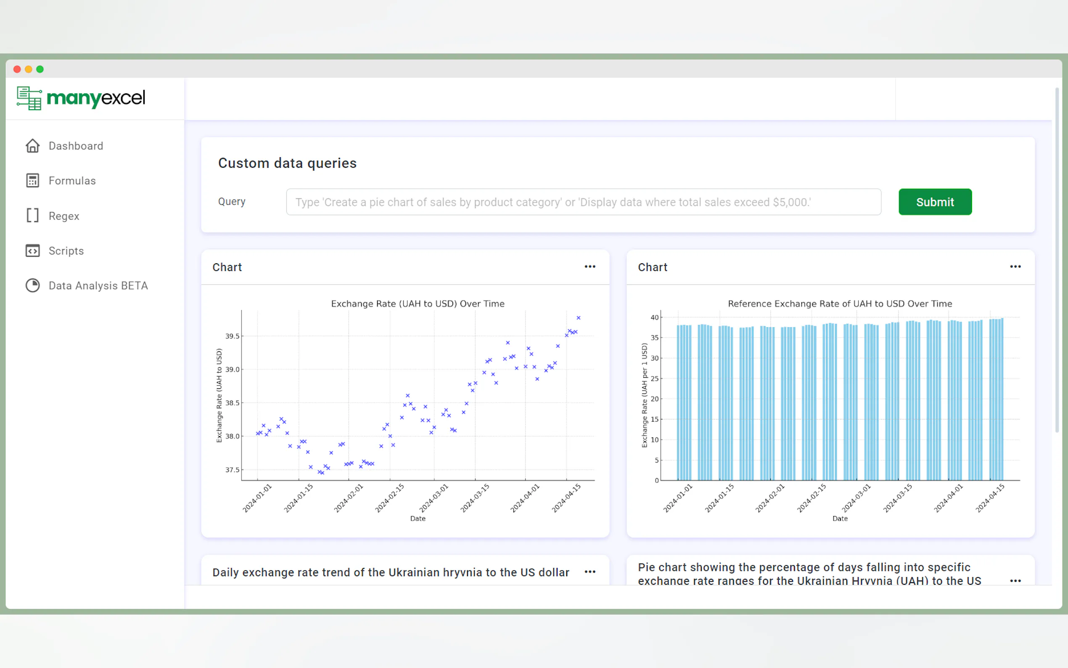
Task: Click the red window close dot
Action: click(17, 69)
